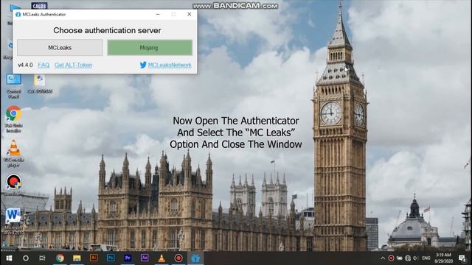Open File Explorer from the taskbar
This screenshot has height=265, width=472.
[x=77, y=258]
